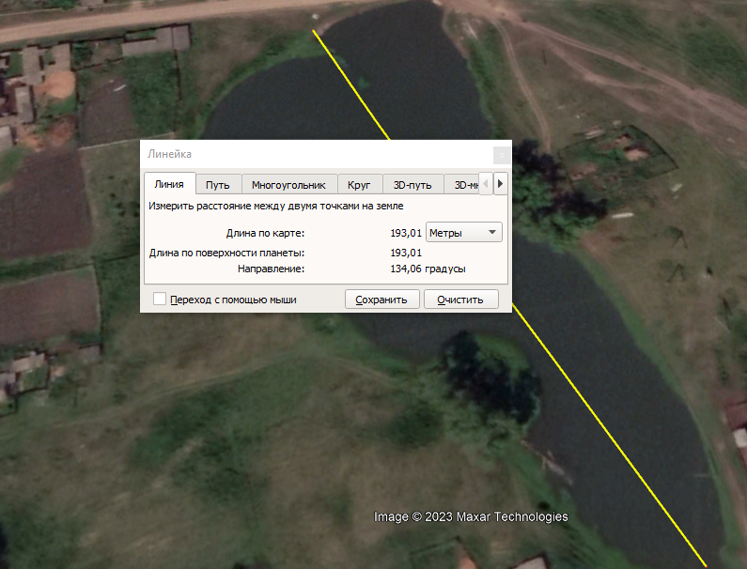Select the 134,06 градусы direction value
Screen dimensions: 747x569
pyautogui.click(x=428, y=269)
